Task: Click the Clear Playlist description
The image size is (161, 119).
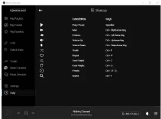Action: click(78, 66)
